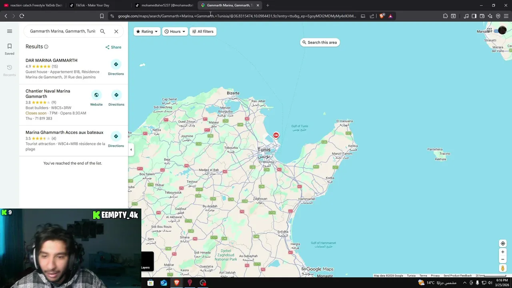Show your location on the map
This screenshot has height=288, width=512.
pos(503,244)
